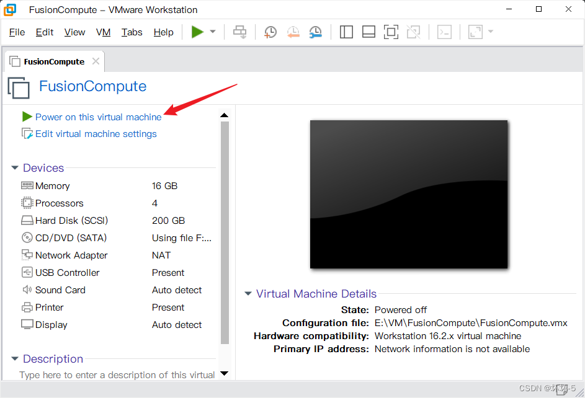585x398 pixels.
Task: Click Workstation 16.2.x virtual machine text
Action: coord(448,336)
